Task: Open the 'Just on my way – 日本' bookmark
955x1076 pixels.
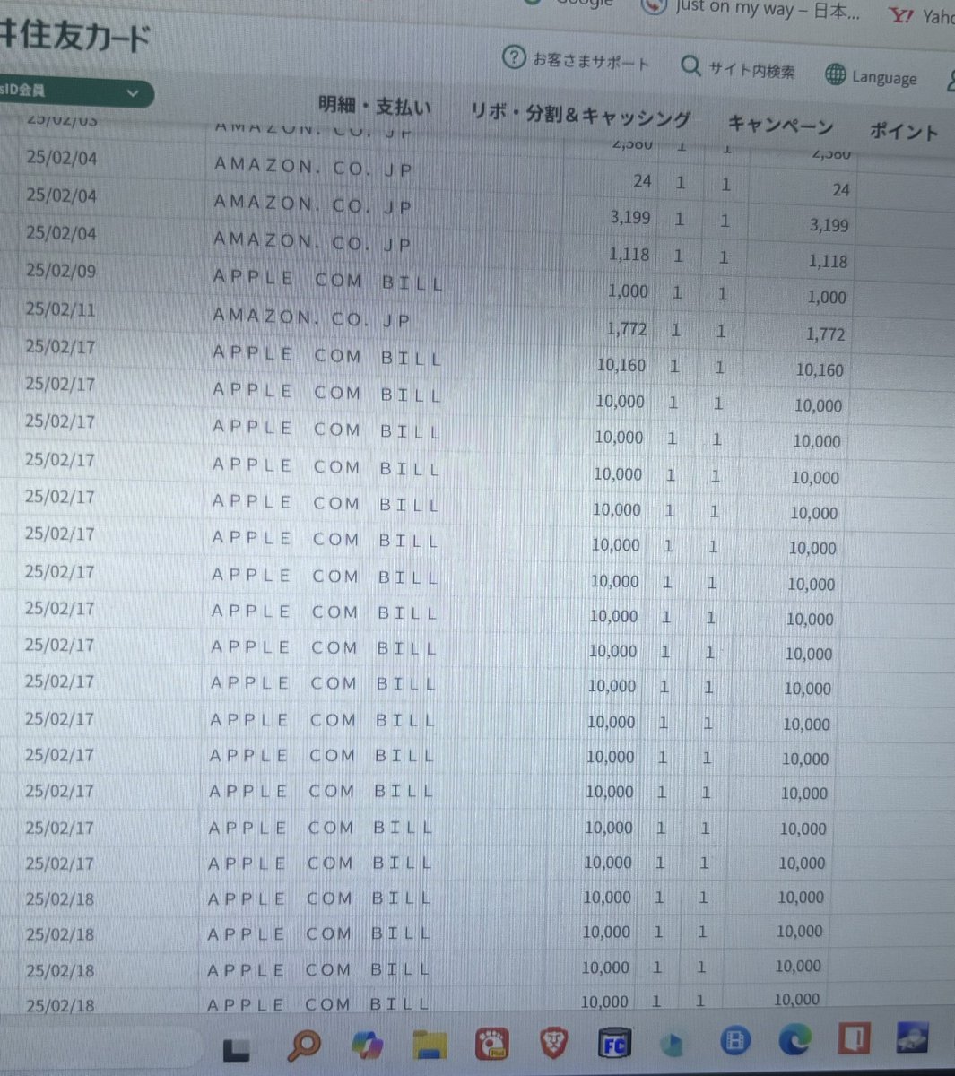Action: click(x=752, y=8)
